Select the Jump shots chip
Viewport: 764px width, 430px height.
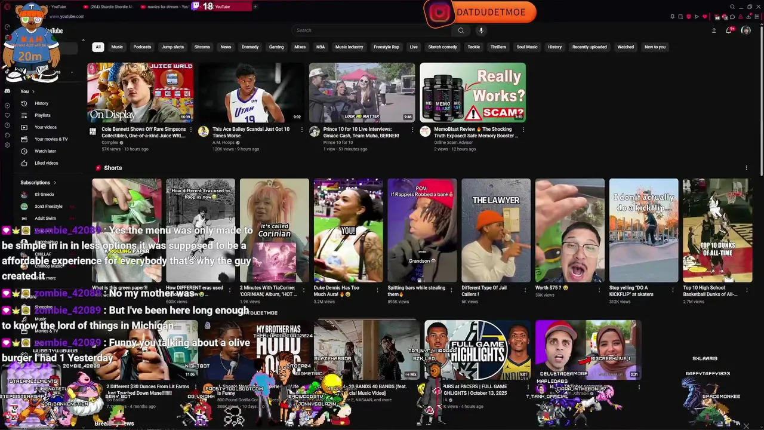coord(172,47)
